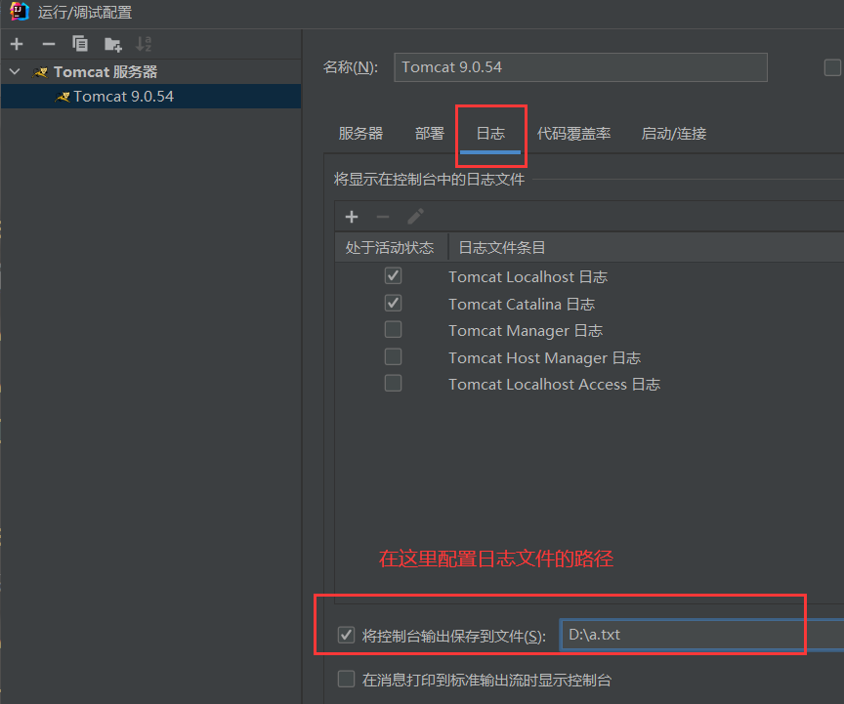Click the 处于活动状态 column header
Screen dimensions: 844x704
click(x=390, y=248)
